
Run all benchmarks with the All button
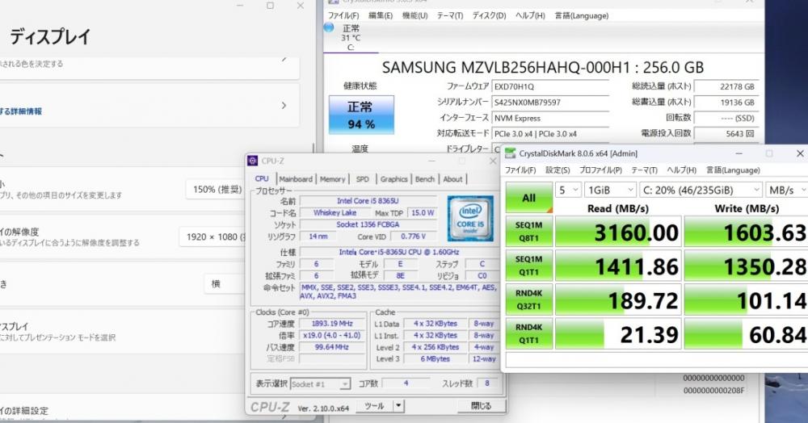click(x=528, y=198)
